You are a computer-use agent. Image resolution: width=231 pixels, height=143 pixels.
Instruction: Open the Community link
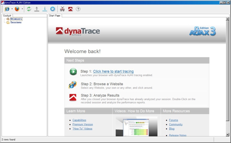click(x=176, y=125)
